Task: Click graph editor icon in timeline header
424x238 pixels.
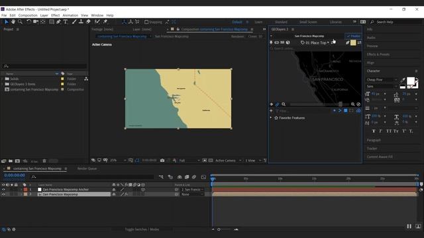Action: 203,177
